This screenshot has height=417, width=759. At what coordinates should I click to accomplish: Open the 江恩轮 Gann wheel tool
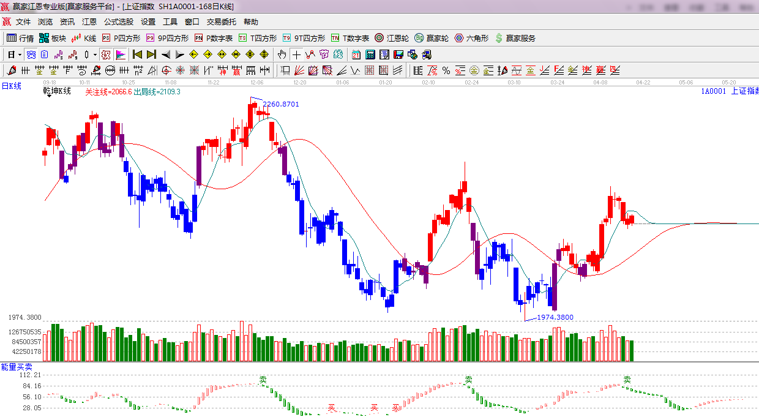[392, 38]
